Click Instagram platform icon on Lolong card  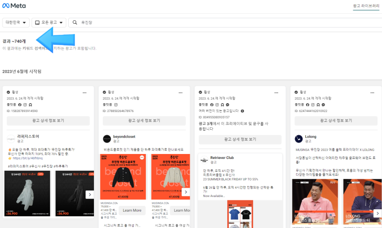tap(313, 105)
